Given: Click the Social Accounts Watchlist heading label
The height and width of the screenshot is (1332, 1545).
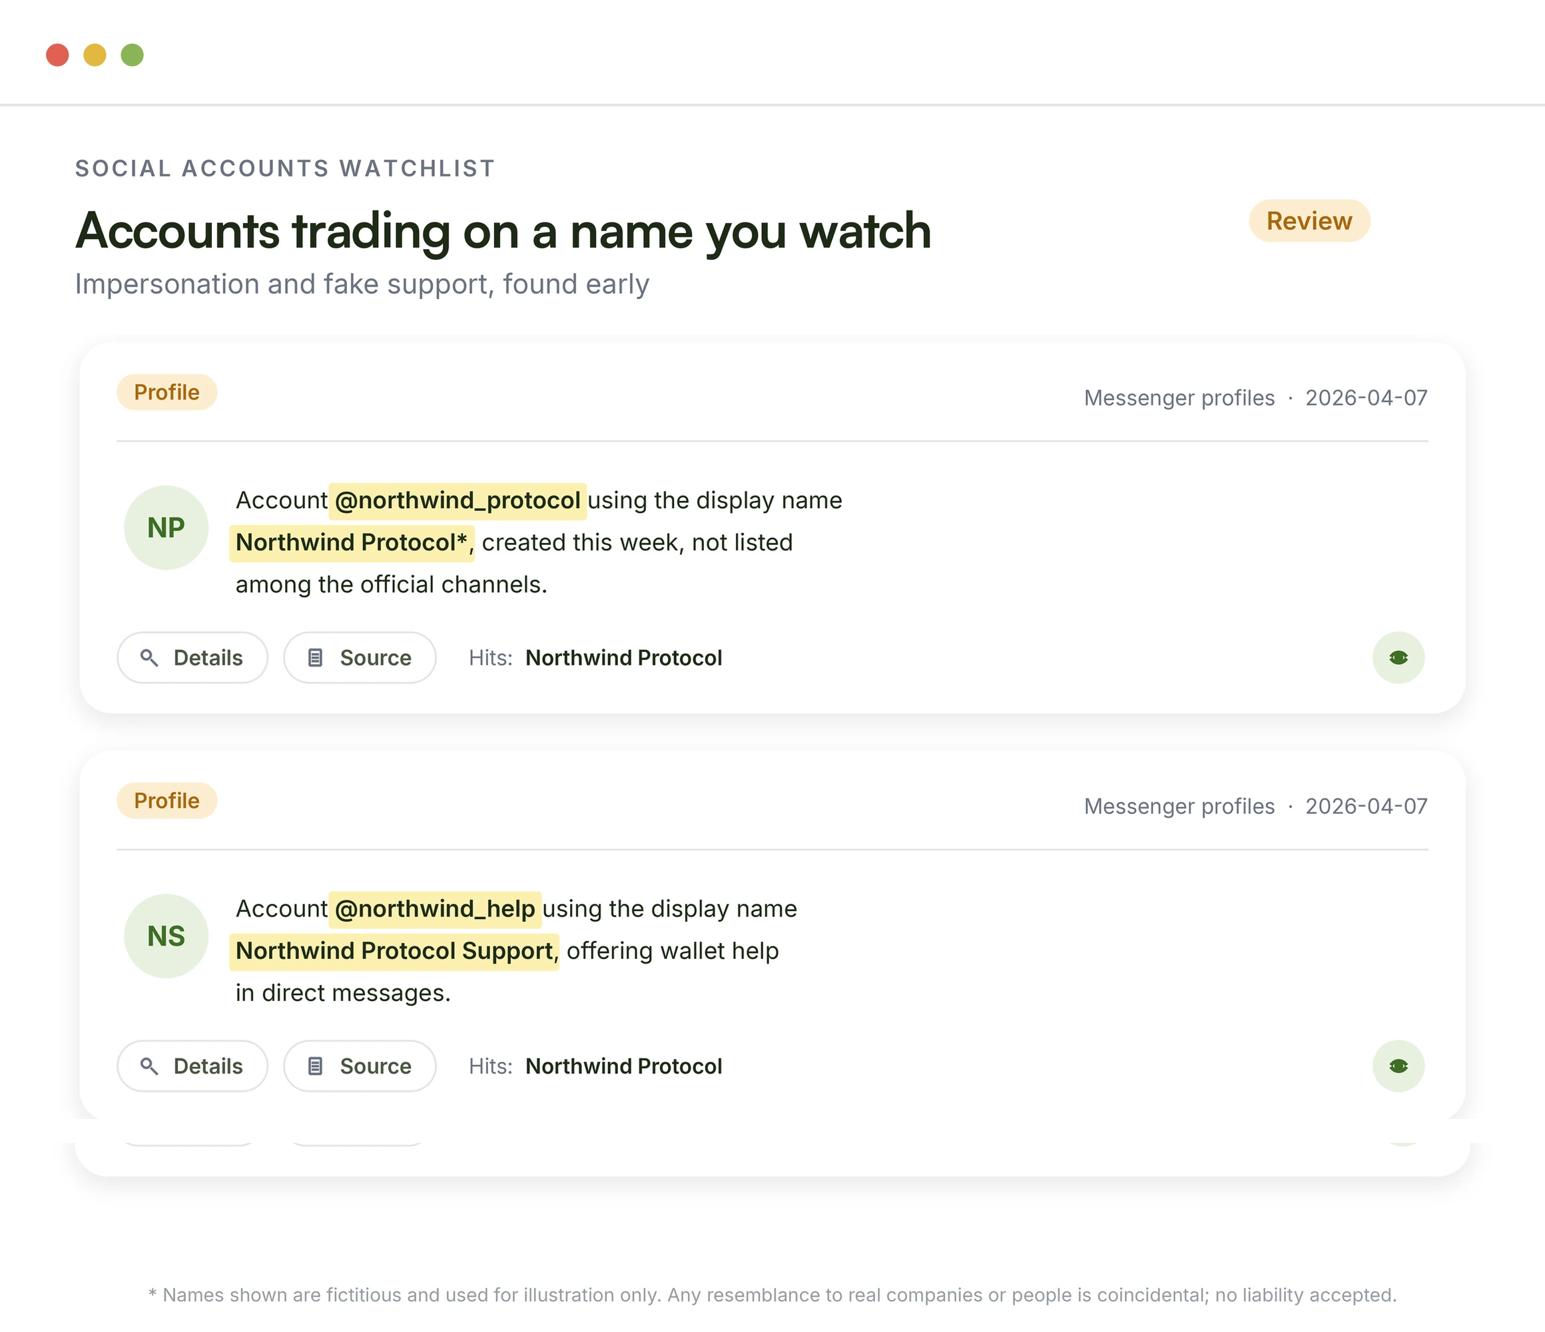Looking at the screenshot, I should tap(285, 168).
